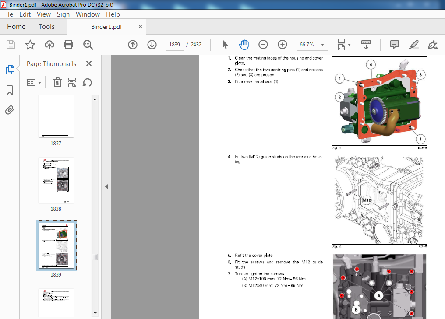Open the Bookmarks side panel
The image size is (445, 319).
[x=10, y=90]
